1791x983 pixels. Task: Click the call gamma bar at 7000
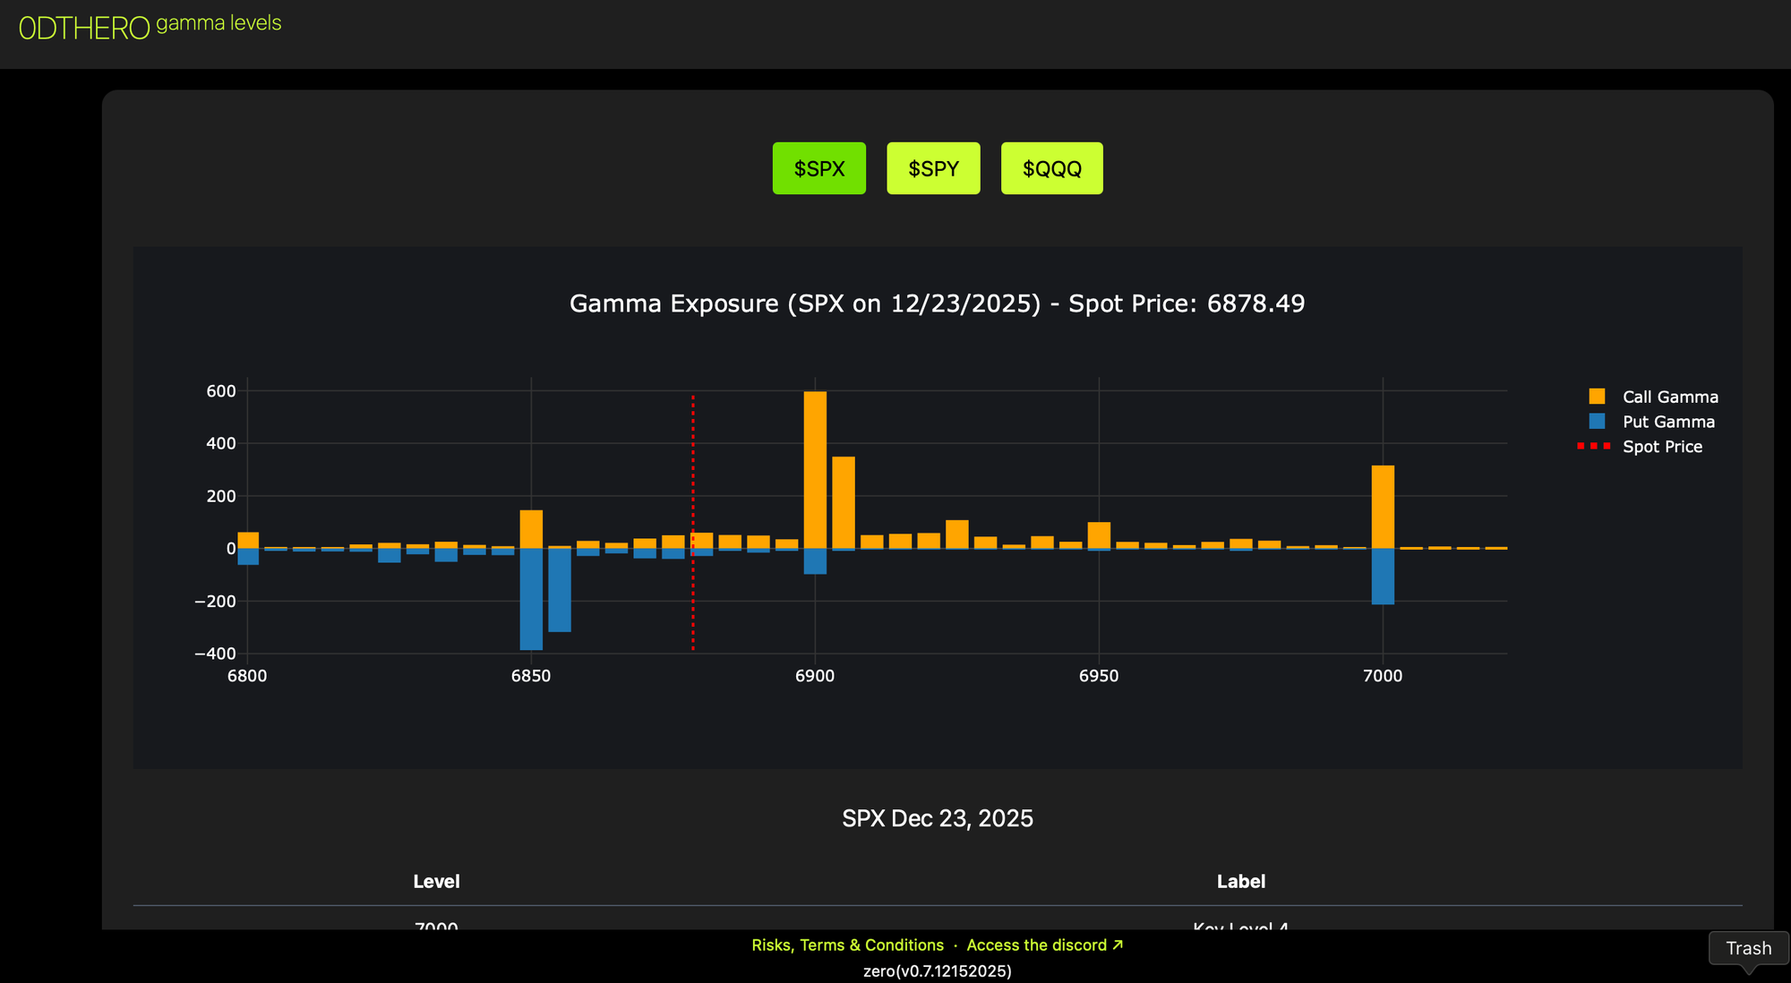[x=1383, y=507]
